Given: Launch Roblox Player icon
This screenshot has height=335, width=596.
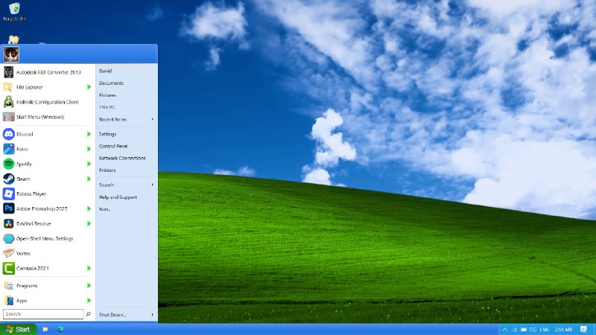Looking at the screenshot, I should [8, 194].
